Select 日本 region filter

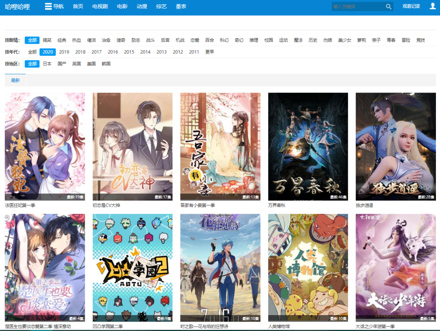tap(47, 64)
